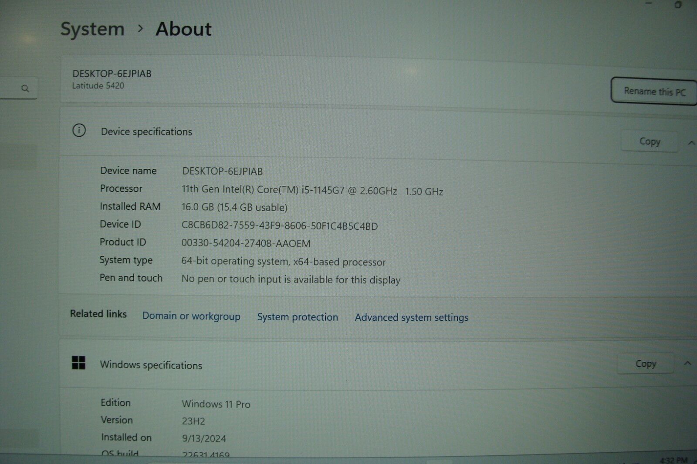Click the No pen or touch input text

point(291,279)
